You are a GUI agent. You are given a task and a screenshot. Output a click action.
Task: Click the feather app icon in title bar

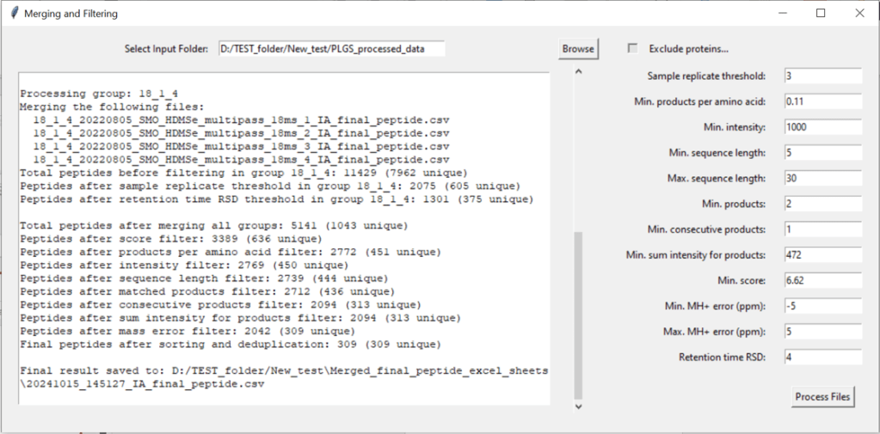point(12,14)
